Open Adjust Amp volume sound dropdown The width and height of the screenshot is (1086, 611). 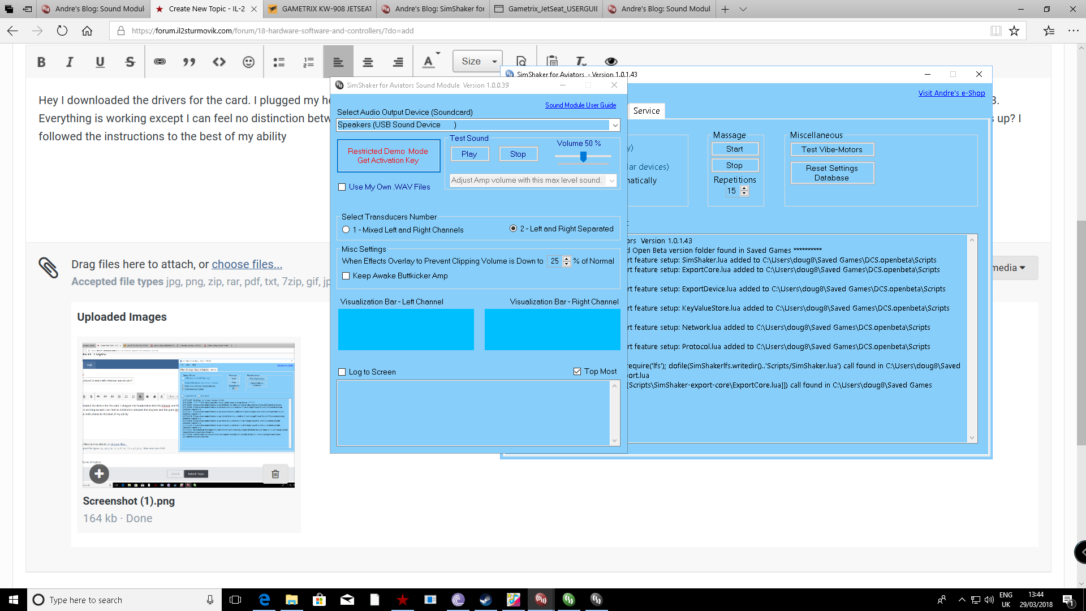[611, 180]
